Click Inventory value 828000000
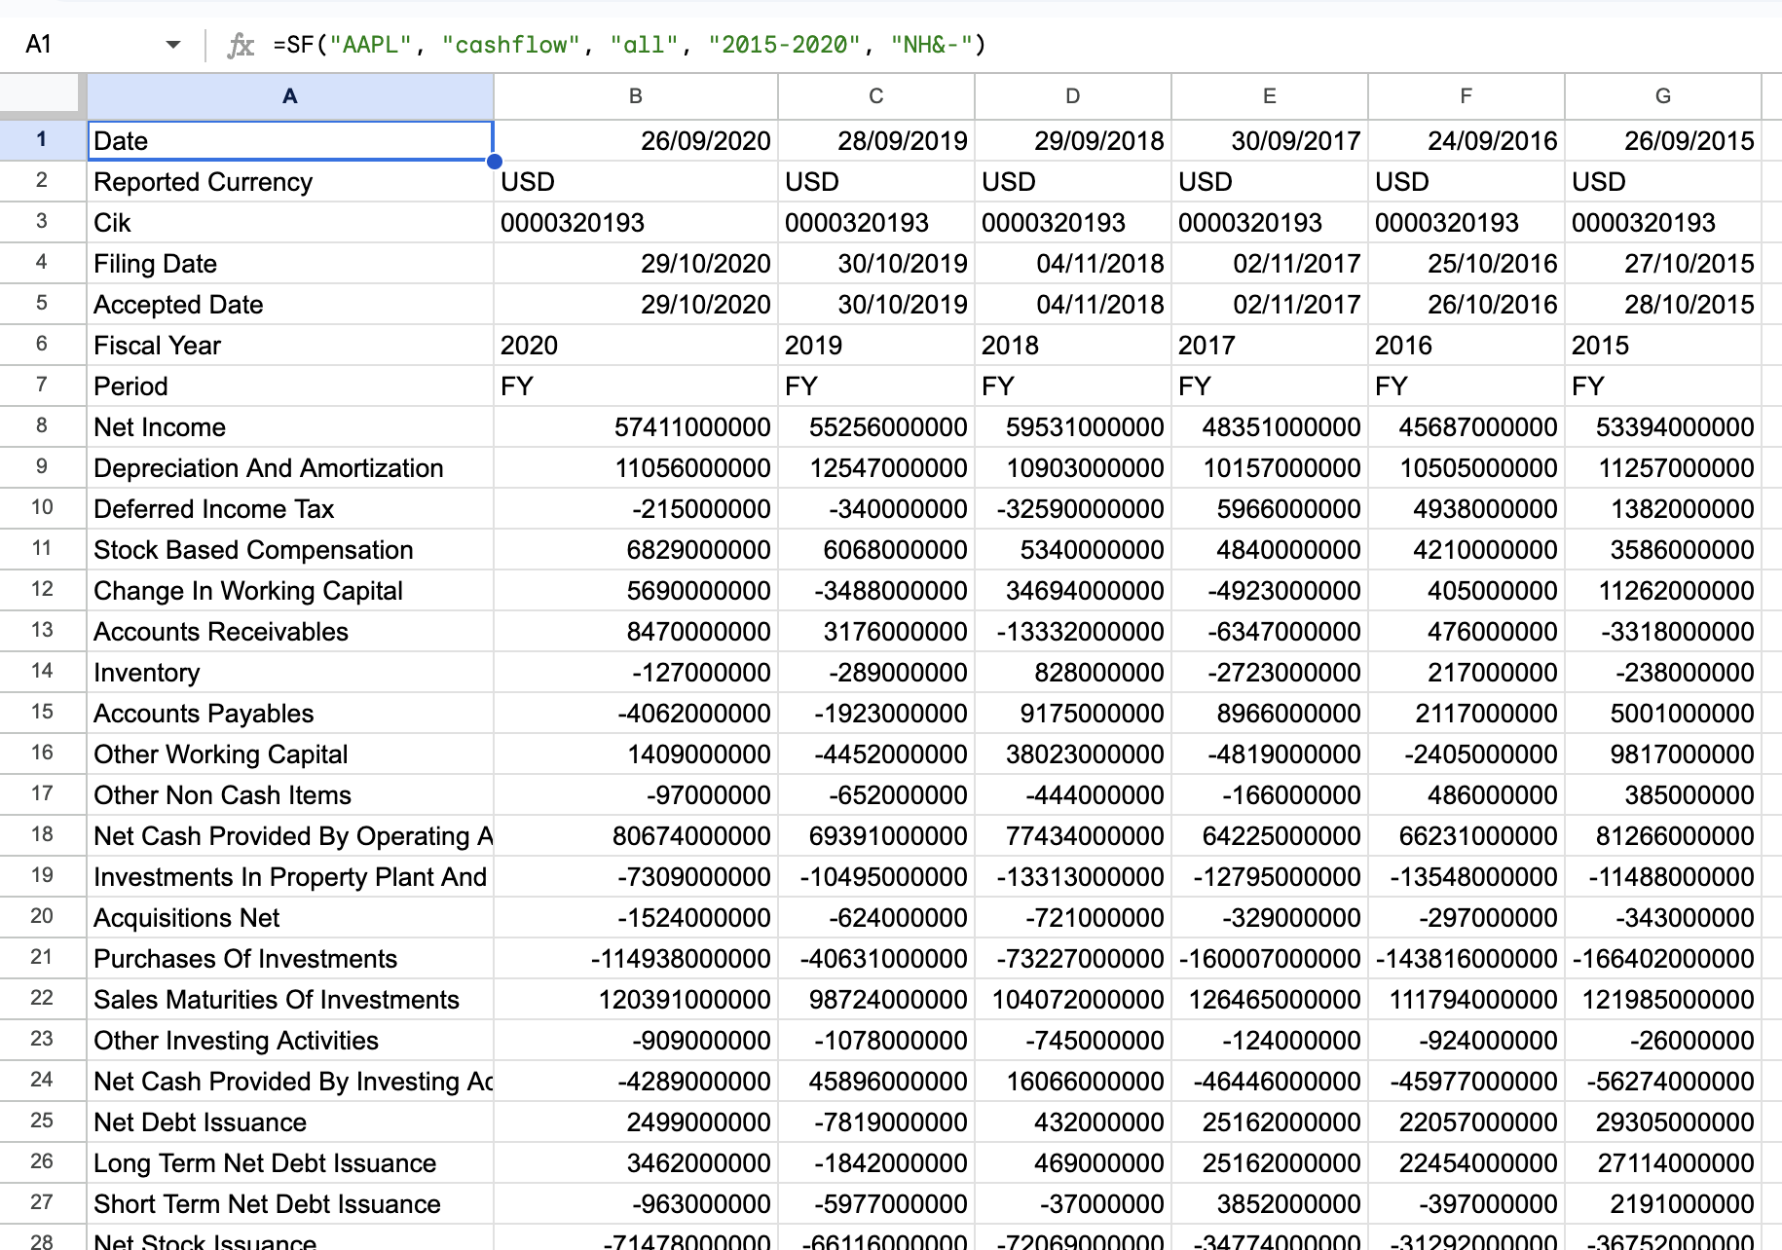 click(x=1073, y=673)
